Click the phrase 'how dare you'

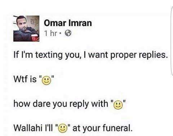click(x=40, y=104)
